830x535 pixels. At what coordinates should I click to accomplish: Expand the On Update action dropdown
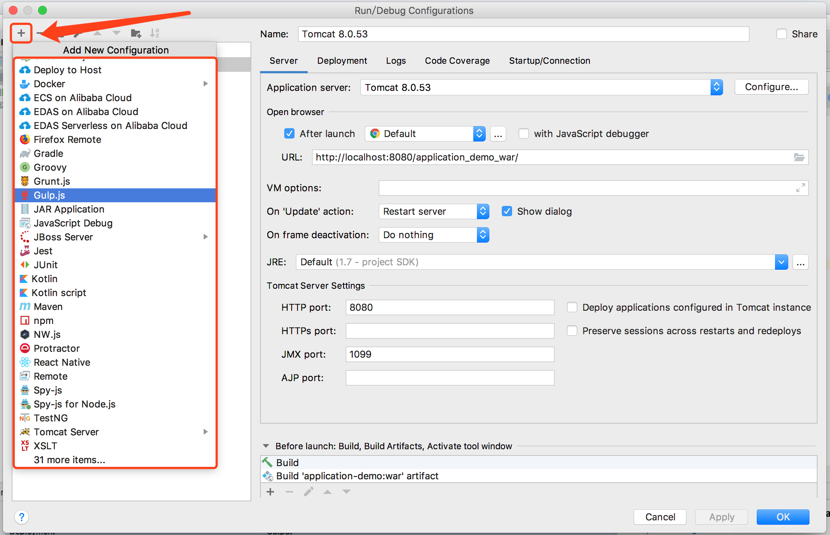pyautogui.click(x=484, y=211)
